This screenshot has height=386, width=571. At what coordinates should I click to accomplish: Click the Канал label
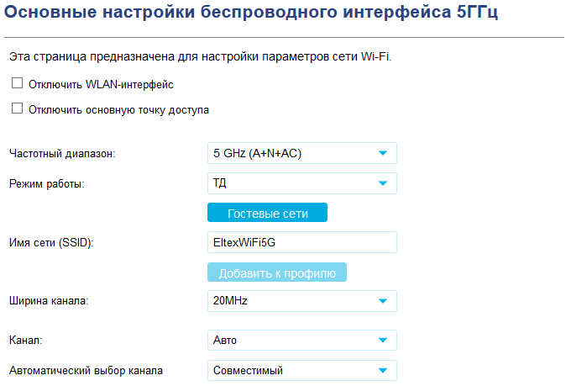(x=25, y=341)
